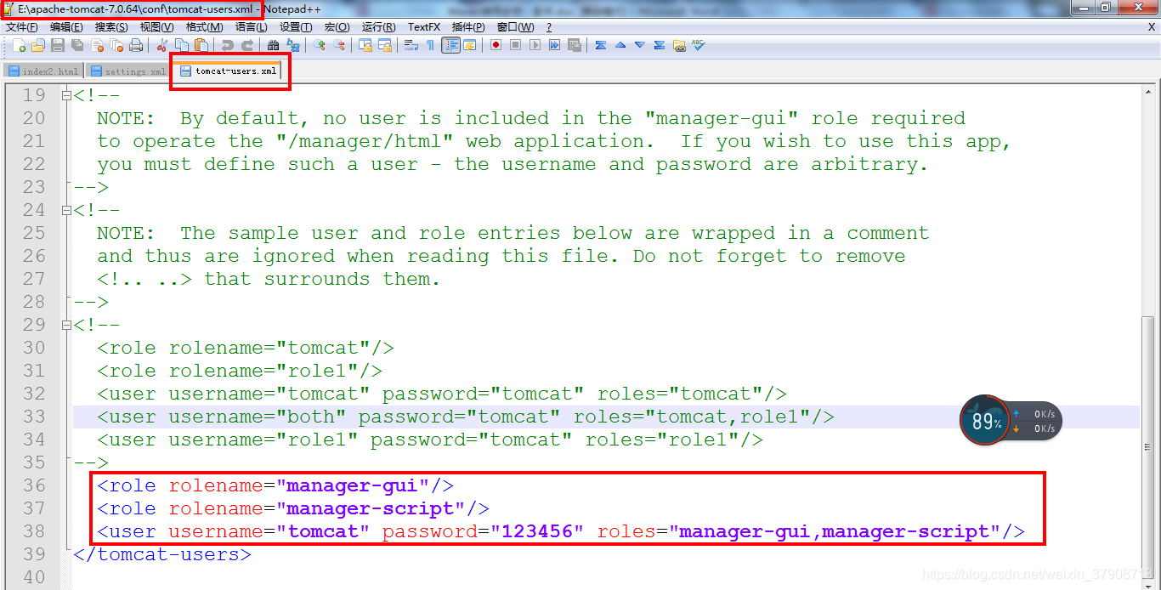Toggle show all characters pilcrow icon

coord(430,45)
